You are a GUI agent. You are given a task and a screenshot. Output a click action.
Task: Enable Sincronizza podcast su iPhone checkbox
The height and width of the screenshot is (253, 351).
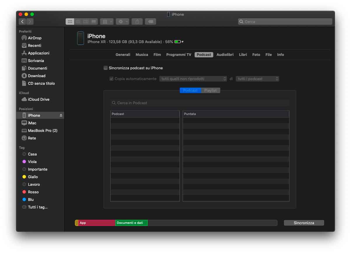pos(106,68)
